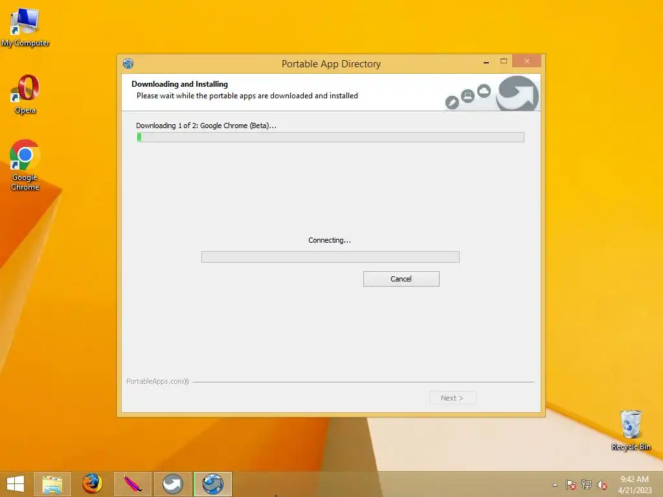The height and width of the screenshot is (497, 663).
Task: Click the 'Connecting...' status text
Action: (330, 240)
